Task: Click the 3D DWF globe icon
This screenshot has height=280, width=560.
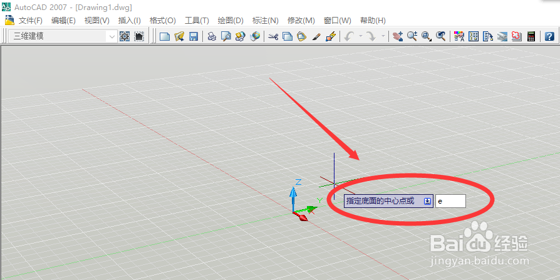Action: (255, 36)
